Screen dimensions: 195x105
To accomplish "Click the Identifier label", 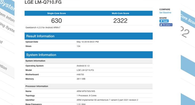I will (30, 100).
